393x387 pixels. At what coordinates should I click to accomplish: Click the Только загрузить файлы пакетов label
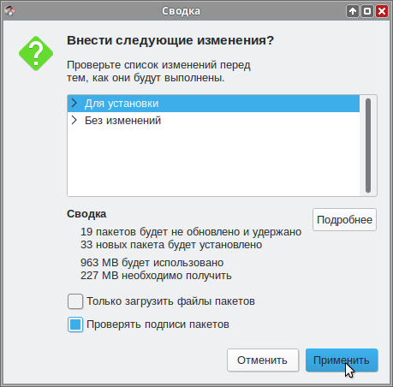point(170,301)
